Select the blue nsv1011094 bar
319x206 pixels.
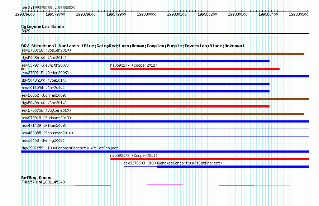[x=145, y=91]
